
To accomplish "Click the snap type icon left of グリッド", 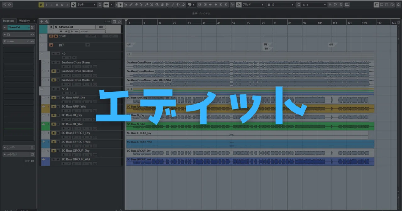I will click(x=239, y=5).
